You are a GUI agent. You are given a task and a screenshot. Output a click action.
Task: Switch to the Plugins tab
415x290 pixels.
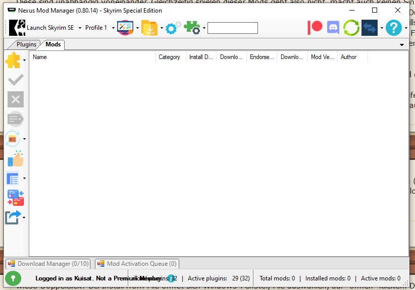(x=26, y=44)
